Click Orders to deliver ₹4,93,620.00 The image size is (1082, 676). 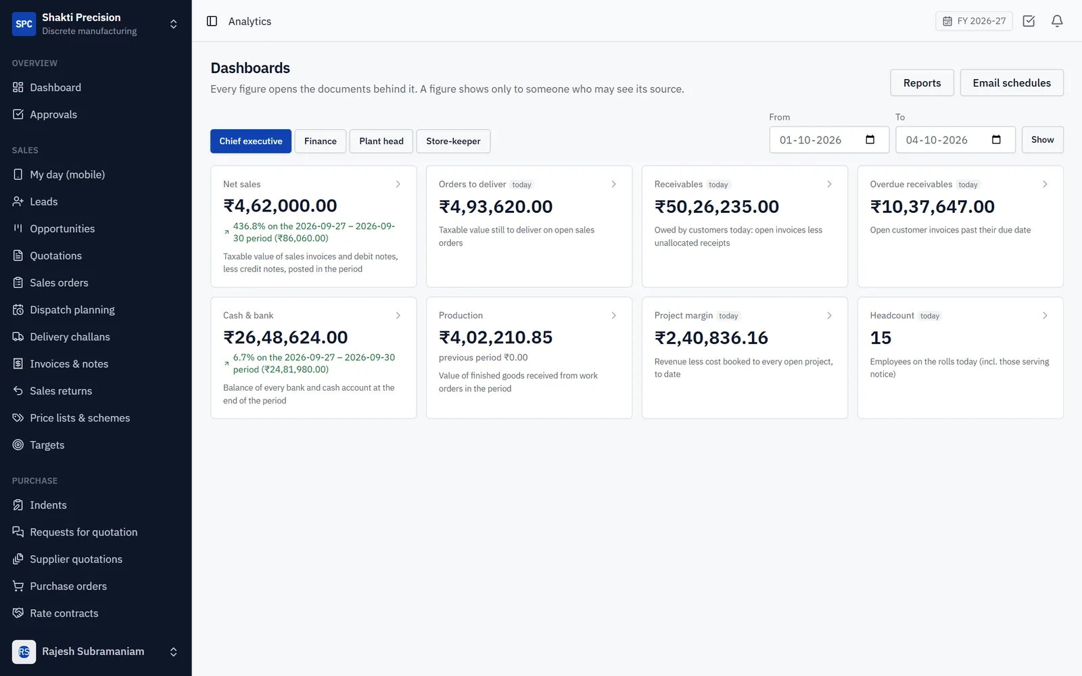(496, 206)
